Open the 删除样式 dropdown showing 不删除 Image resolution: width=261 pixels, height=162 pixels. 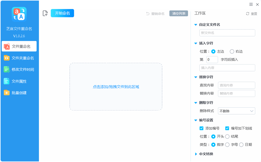pos(236,111)
